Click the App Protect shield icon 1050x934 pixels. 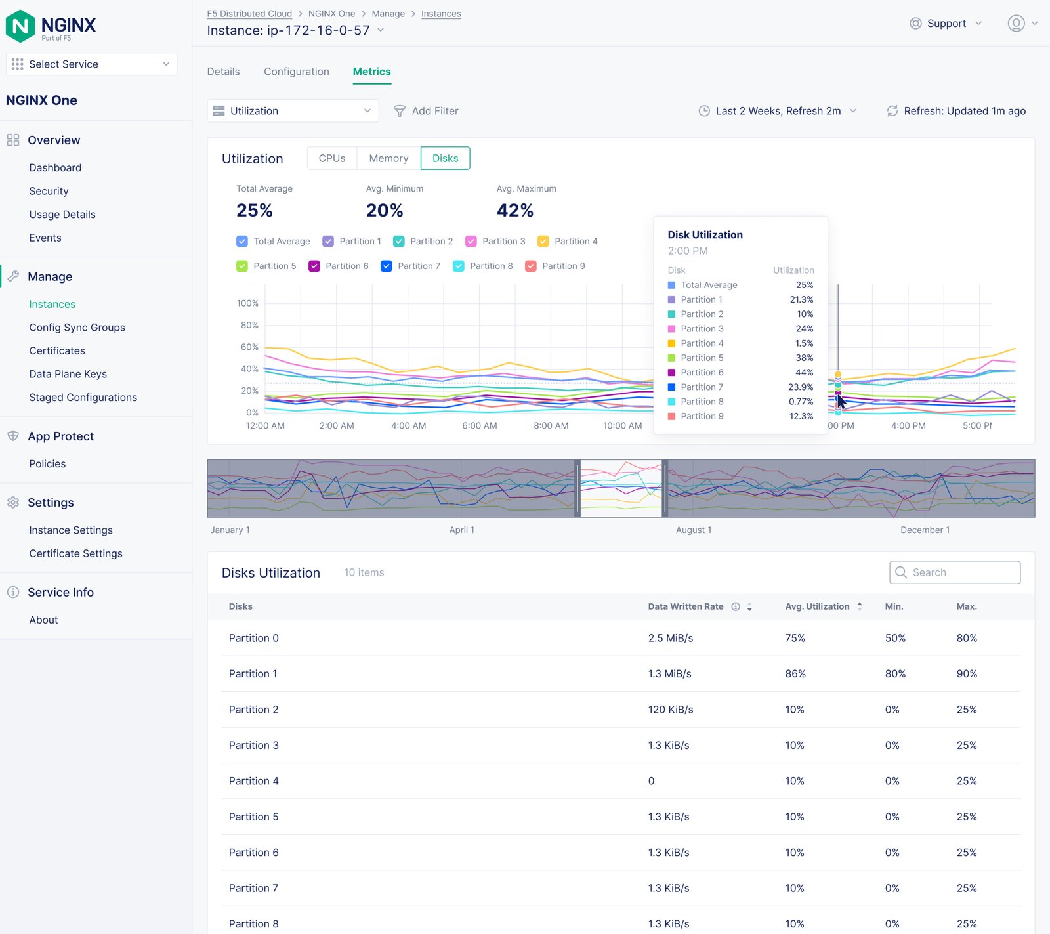[x=13, y=436]
